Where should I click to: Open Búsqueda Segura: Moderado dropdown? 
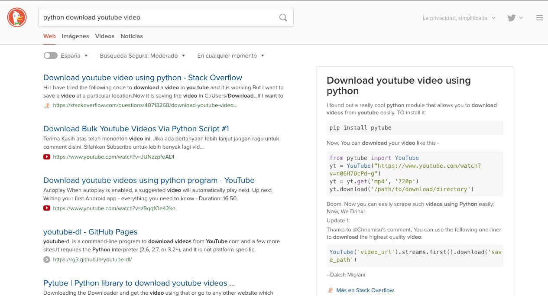143,56
